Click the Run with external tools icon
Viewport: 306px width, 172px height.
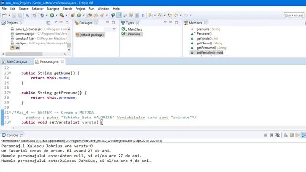point(62,15)
